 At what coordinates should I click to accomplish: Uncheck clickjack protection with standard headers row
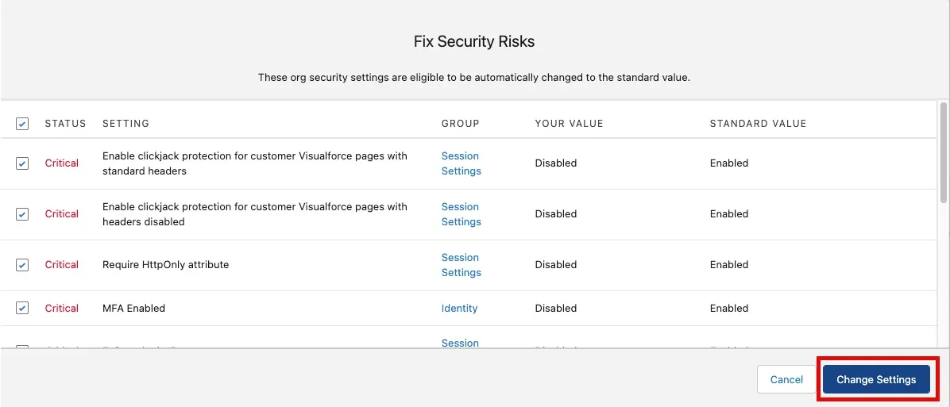point(21,163)
